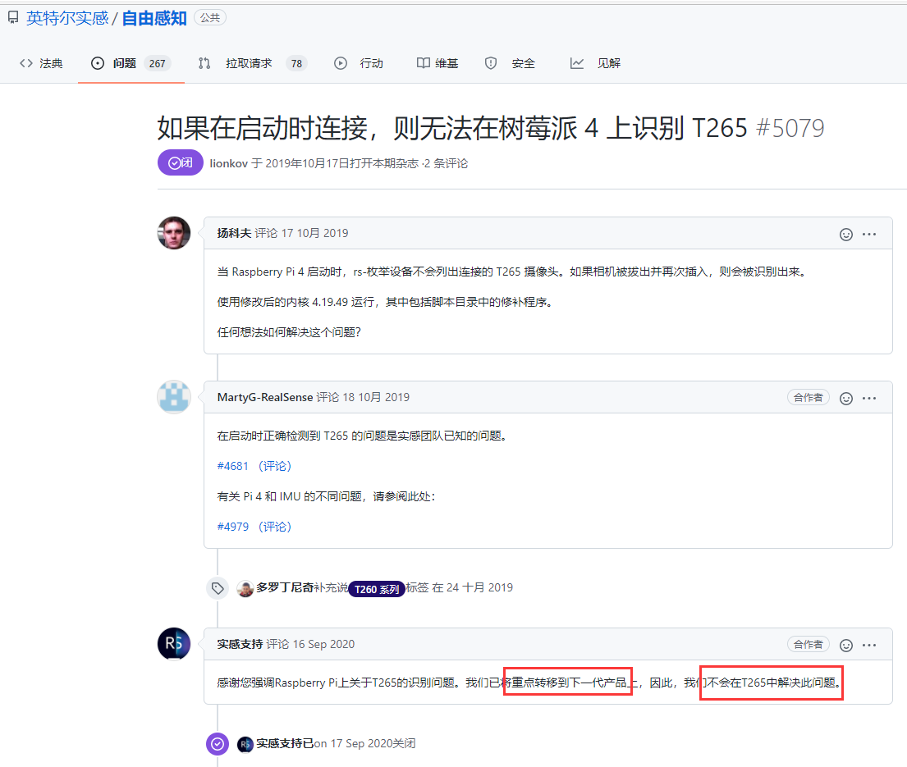Click the pull request count 78 badge
The width and height of the screenshot is (907, 767).
296,64
